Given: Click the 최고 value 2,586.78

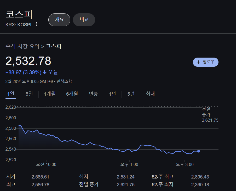Looking at the screenshot, I should point(40,185).
